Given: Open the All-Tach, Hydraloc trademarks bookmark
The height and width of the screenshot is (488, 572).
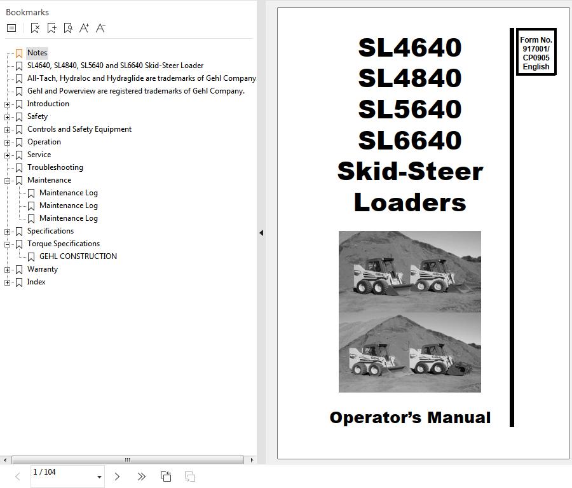Looking at the screenshot, I should (142, 78).
